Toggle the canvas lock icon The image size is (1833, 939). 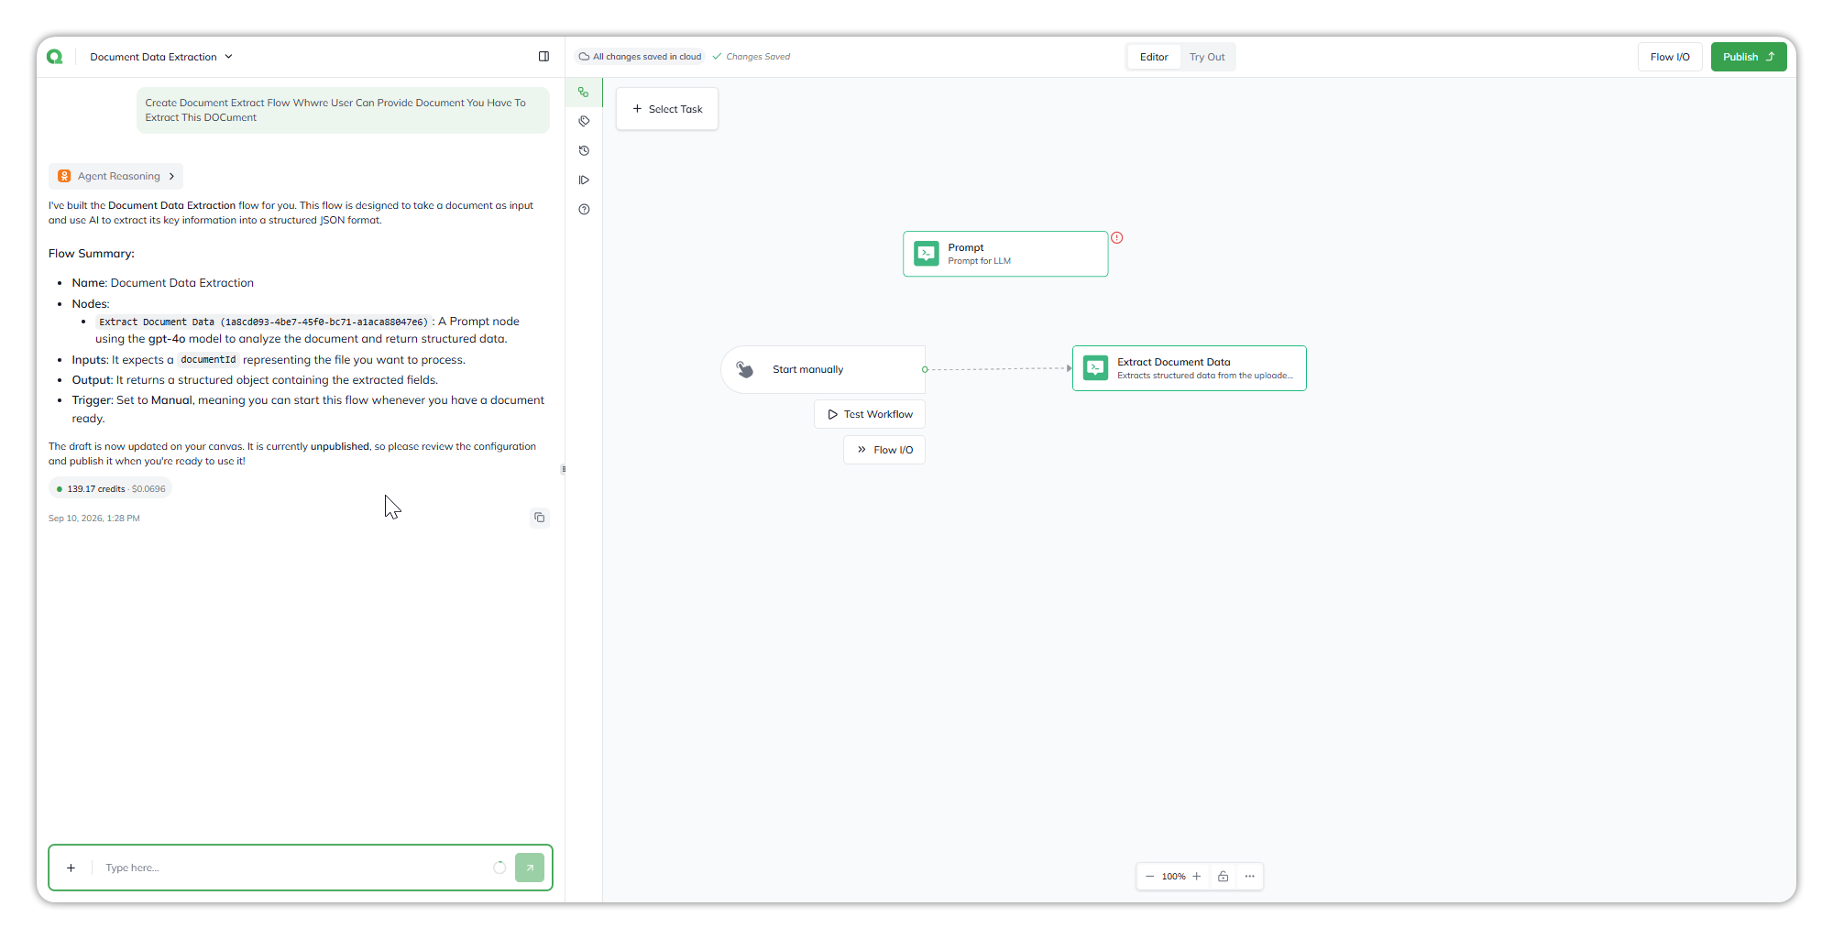tap(1223, 877)
